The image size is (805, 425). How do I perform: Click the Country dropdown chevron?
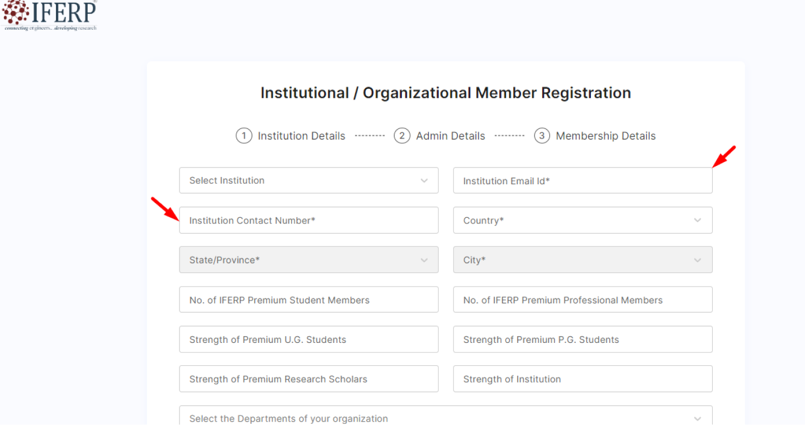pos(698,220)
